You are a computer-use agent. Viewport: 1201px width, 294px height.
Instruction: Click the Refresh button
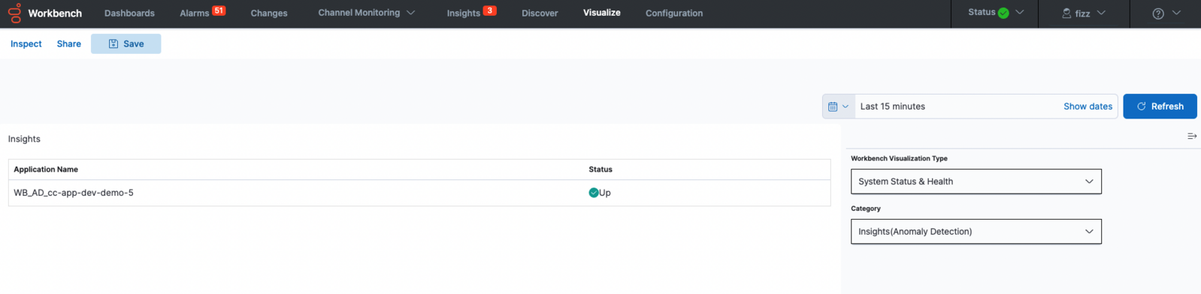tap(1160, 106)
